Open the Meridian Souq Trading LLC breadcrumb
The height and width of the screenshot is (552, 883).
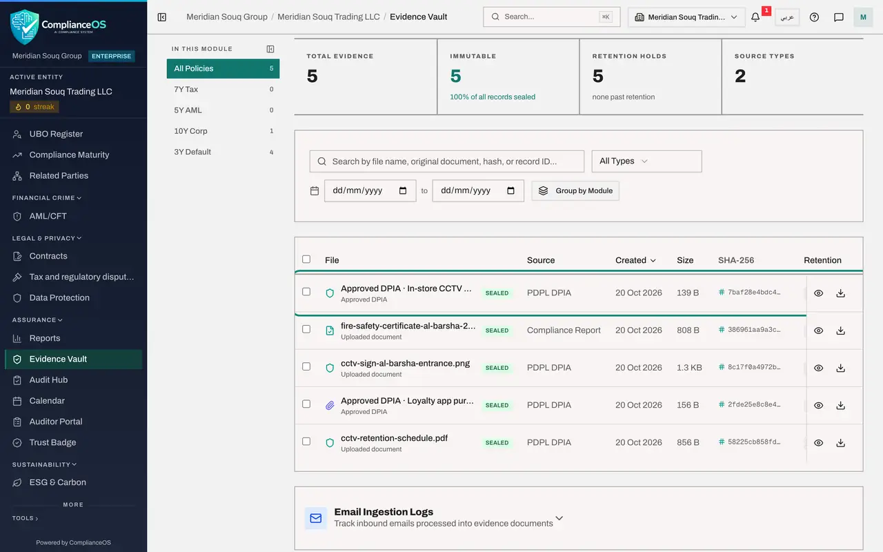tap(328, 17)
